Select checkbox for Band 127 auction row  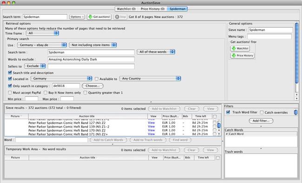pos(214,123)
